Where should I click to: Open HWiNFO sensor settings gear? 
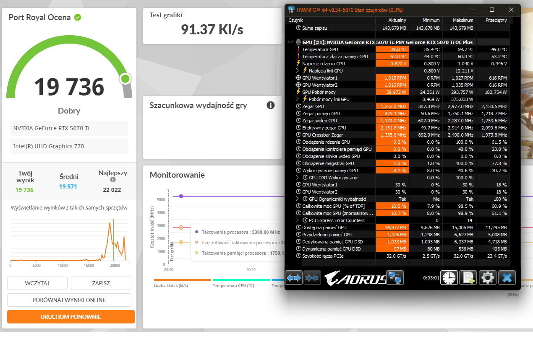[x=488, y=277]
